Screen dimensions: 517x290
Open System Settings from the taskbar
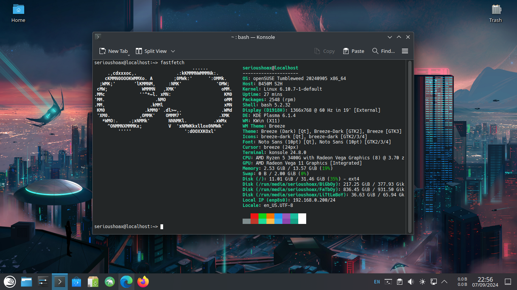coord(43,282)
